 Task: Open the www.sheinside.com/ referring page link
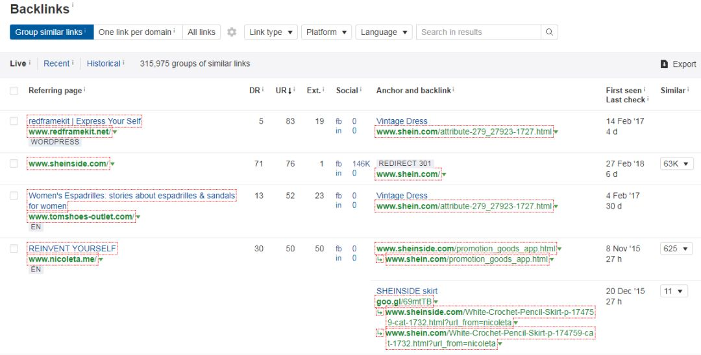68,164
